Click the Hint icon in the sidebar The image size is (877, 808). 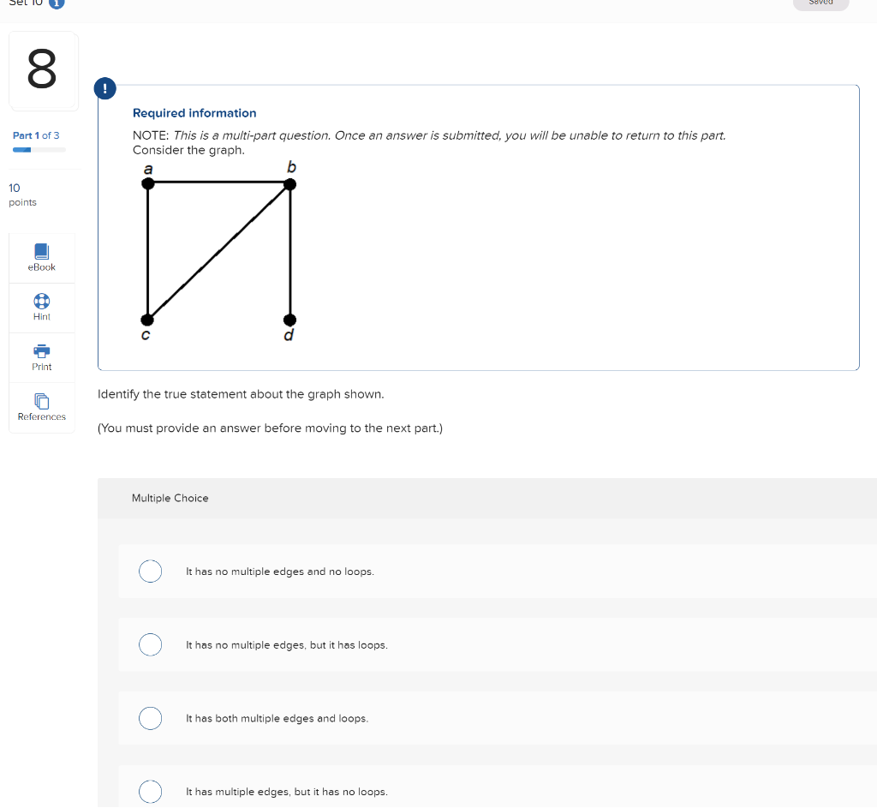41,307
